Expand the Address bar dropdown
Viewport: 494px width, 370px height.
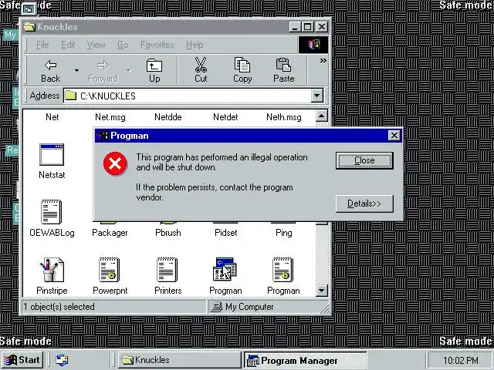tap(317, 96)
